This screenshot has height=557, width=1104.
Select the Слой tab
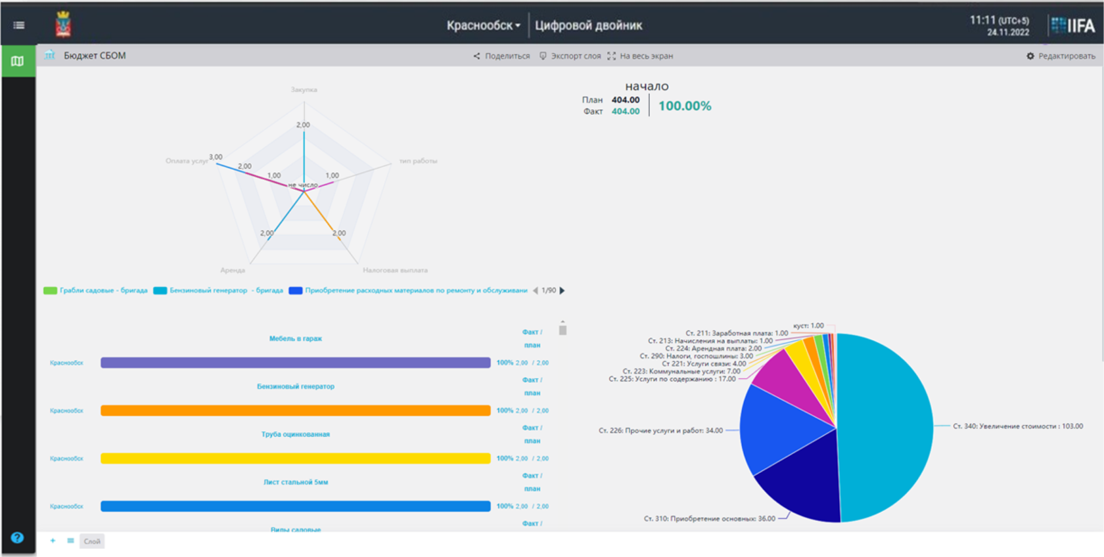pos(92,541)
